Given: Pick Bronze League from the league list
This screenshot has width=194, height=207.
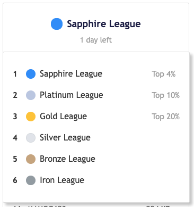Looking at the screenshot, I should (x=96, y=159).
